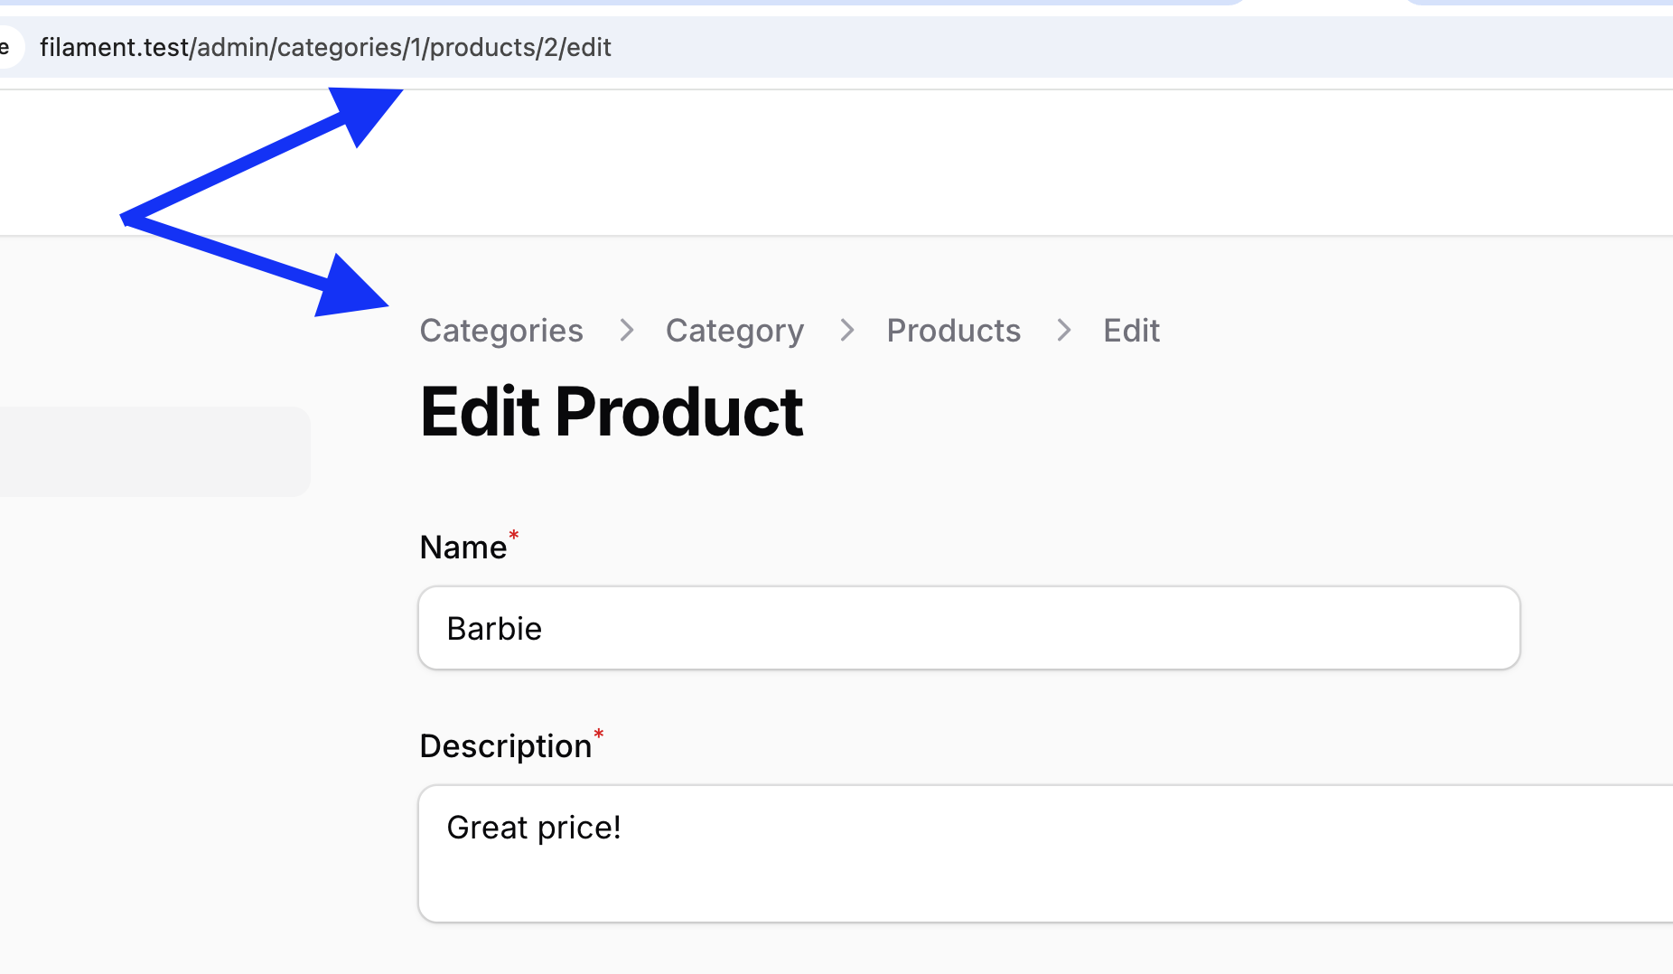Click the Edit Product page heading
The width and height of the screenshot is (1673, 974).
[612, 412]
